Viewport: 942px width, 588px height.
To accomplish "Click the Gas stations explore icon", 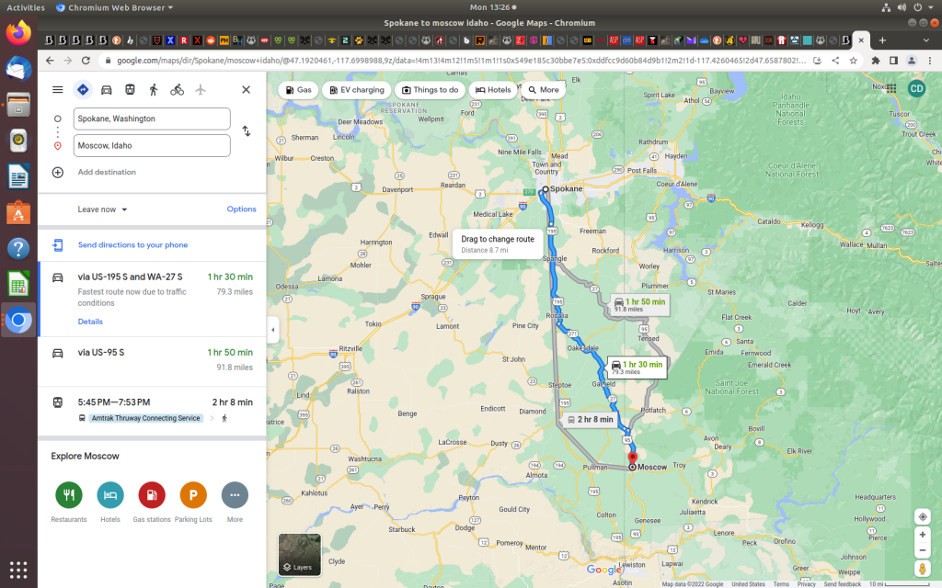I will point(152,495).
